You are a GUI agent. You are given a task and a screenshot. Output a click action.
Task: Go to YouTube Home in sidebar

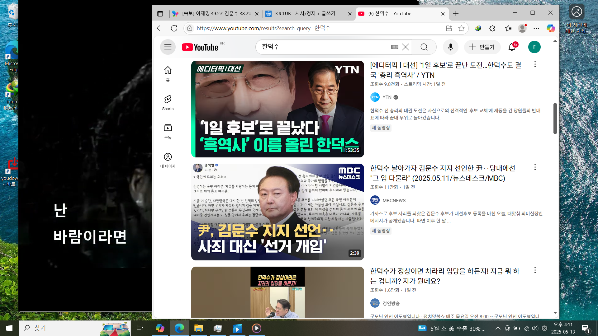pyautogui.click(x=168, y=74)
